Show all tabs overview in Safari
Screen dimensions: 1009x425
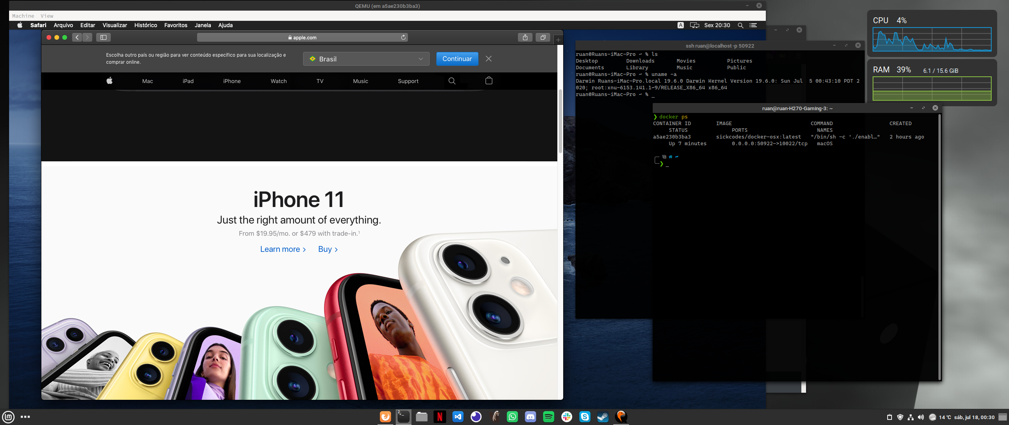543,37
